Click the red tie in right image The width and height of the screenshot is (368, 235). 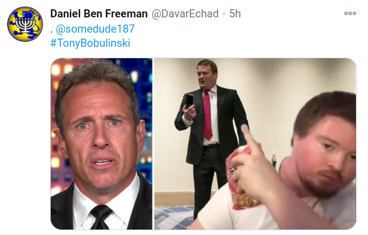click(x=207, y=115)
